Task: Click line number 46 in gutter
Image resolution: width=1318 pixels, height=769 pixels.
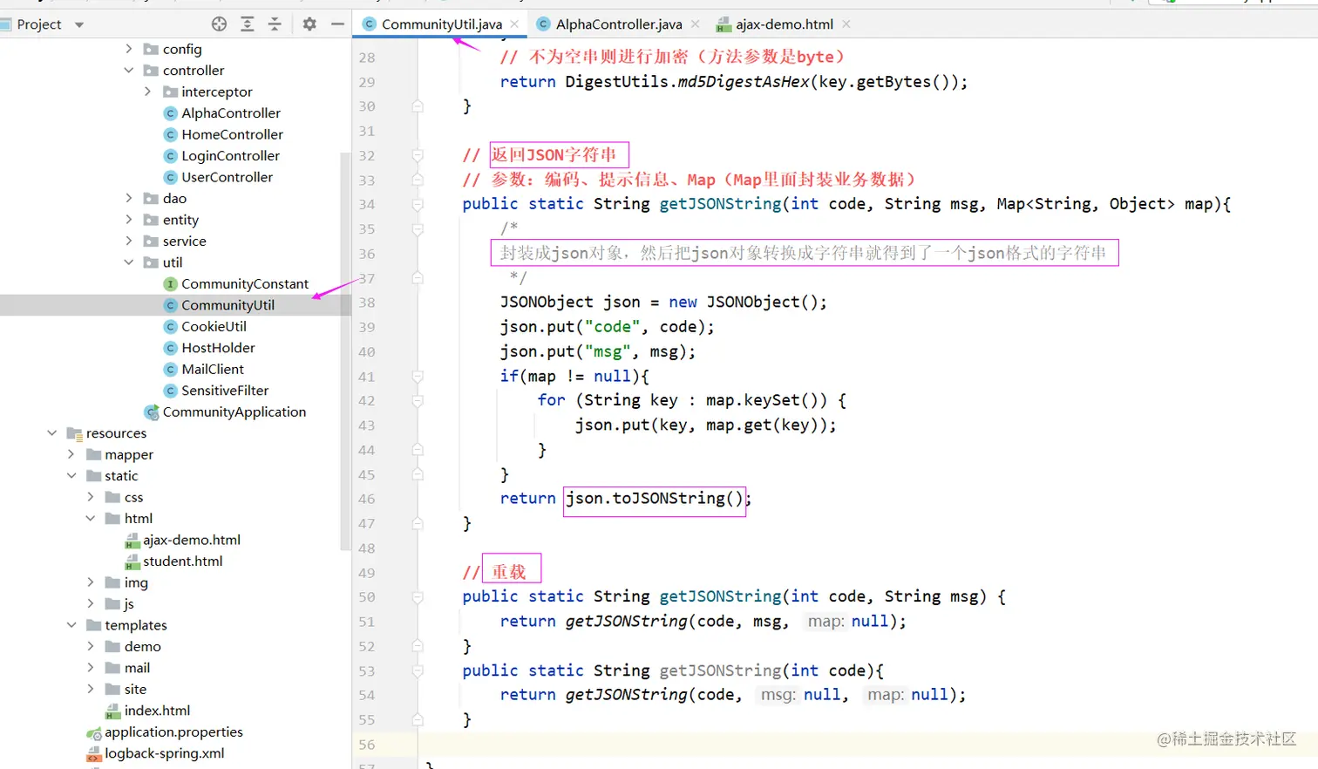Action: point(366,499)
